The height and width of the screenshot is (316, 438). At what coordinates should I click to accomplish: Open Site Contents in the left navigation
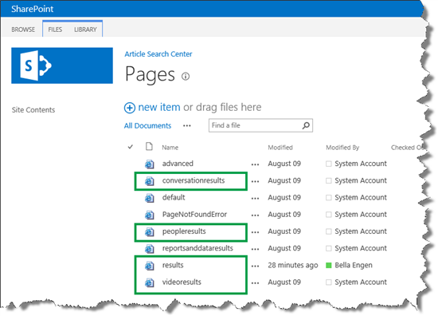[x=33, y=110]
